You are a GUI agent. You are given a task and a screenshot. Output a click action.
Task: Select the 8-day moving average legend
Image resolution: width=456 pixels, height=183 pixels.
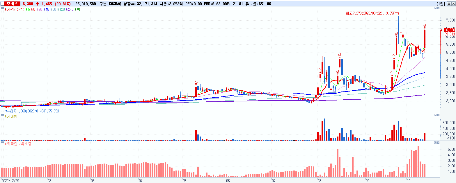(x=33, y=10)
